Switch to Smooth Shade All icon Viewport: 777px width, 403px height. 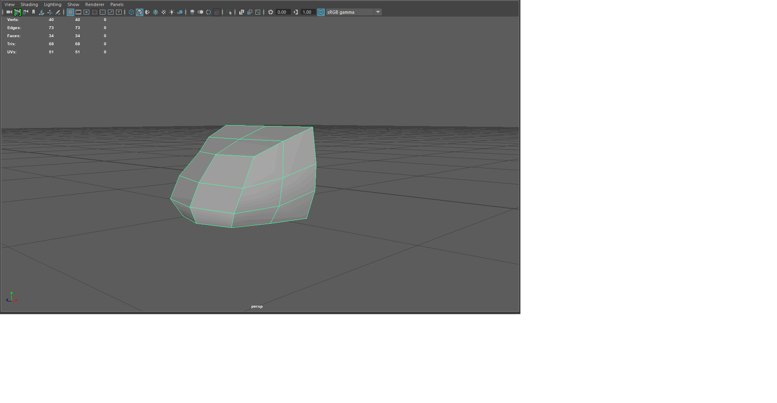pyautogui.click(x=139, y=12)
